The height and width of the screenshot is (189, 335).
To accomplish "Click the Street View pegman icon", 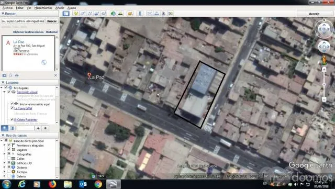I will coord(324,60).
